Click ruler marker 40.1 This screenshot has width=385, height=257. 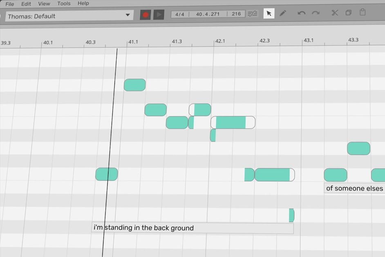[x=48, y=42]
